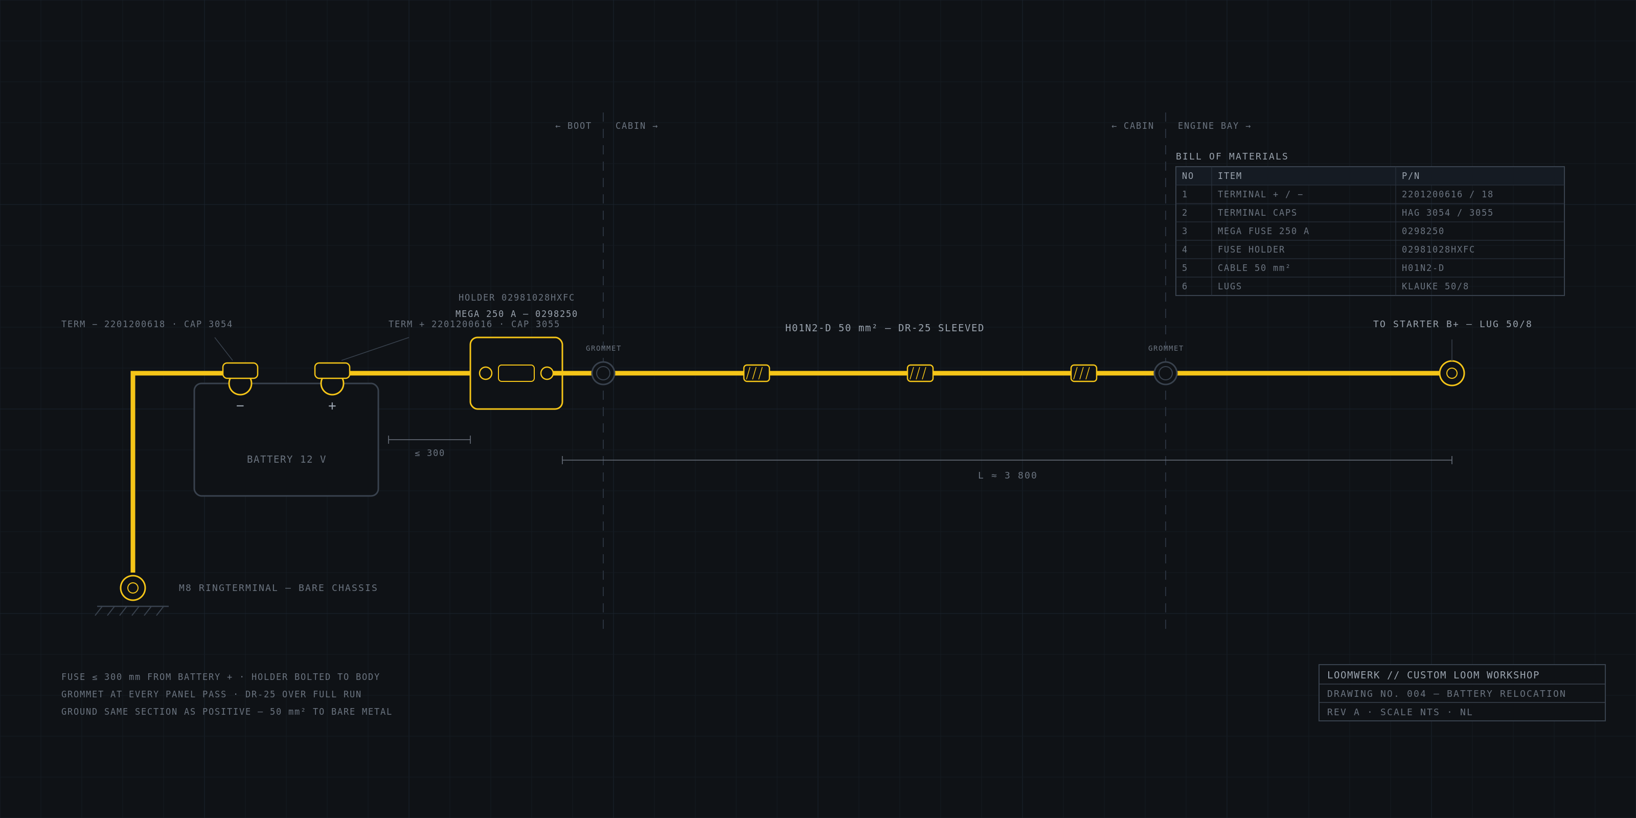This screenshot has height=818, width=1636.
Task: Click the M8 RINGTERMINAL – BARE CHASSIS label
Action: click(x=278, y=588)
